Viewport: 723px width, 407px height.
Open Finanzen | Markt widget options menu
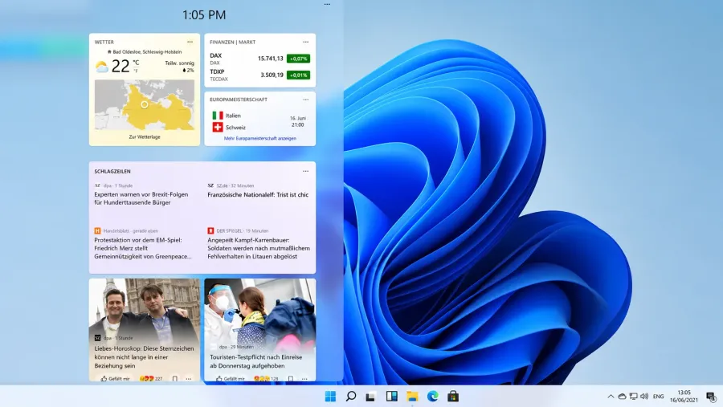pos(306,42)
